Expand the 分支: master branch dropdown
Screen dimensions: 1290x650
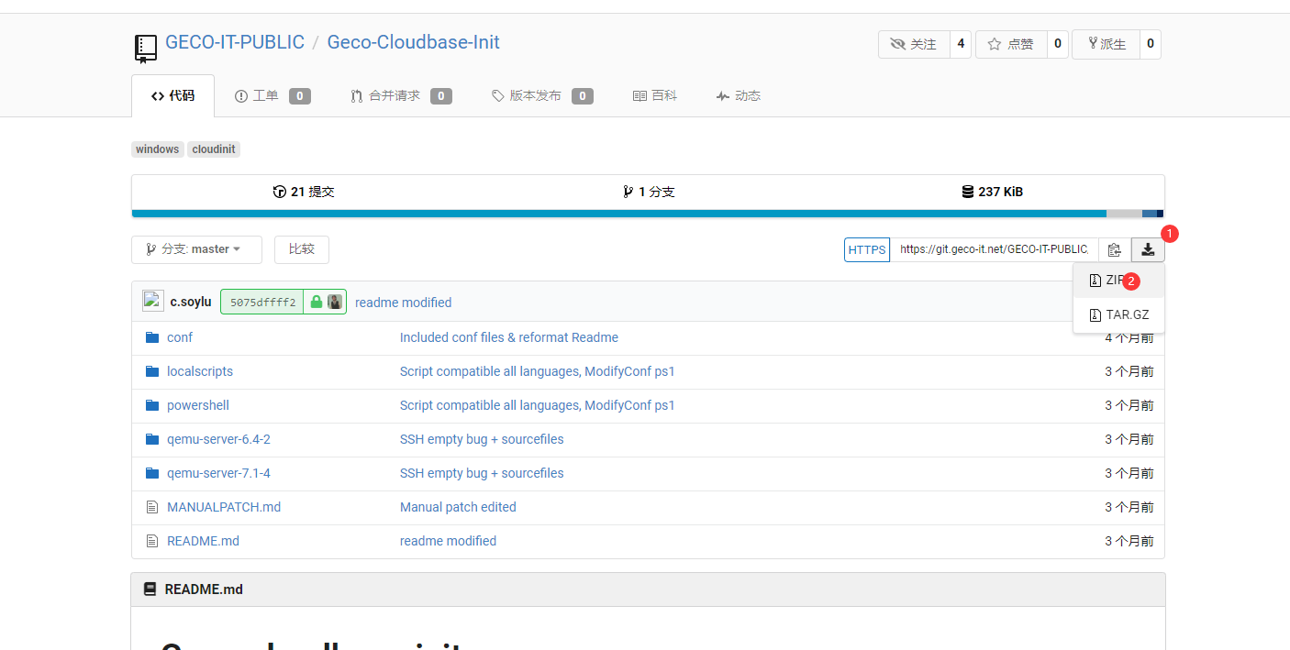(196, 249)
